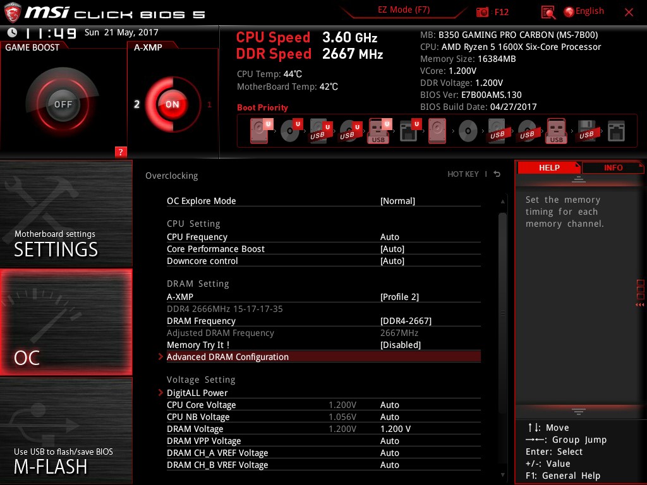Select legacy CD/DVD boot icon
This screenshot has height=485, width=647.
pyautogui.click(x=468, y=131)
